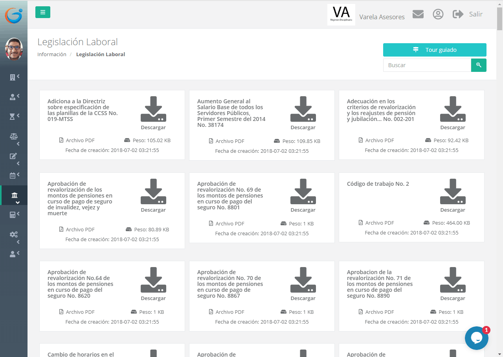Open the chat bubble widget
Screen dimensions: 503x357
coord(476,338)
